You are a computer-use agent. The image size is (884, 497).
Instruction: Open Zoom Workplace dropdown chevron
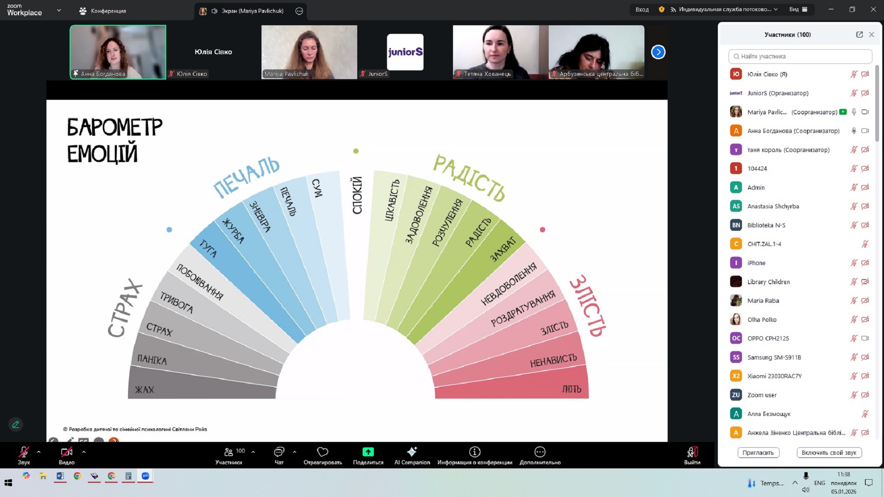pos(59,10)
